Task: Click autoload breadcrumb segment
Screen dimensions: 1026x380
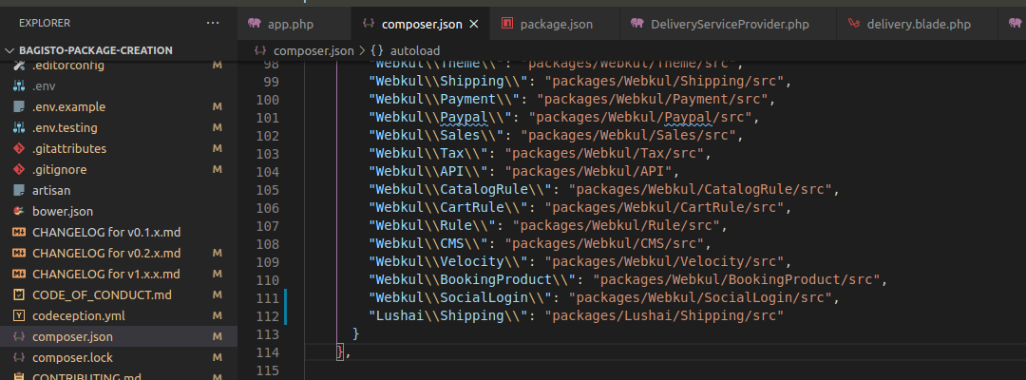Action: pos(415,50)
